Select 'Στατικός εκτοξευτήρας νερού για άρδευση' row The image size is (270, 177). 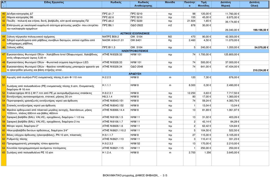pyautogui.click(x=135, y=105)
